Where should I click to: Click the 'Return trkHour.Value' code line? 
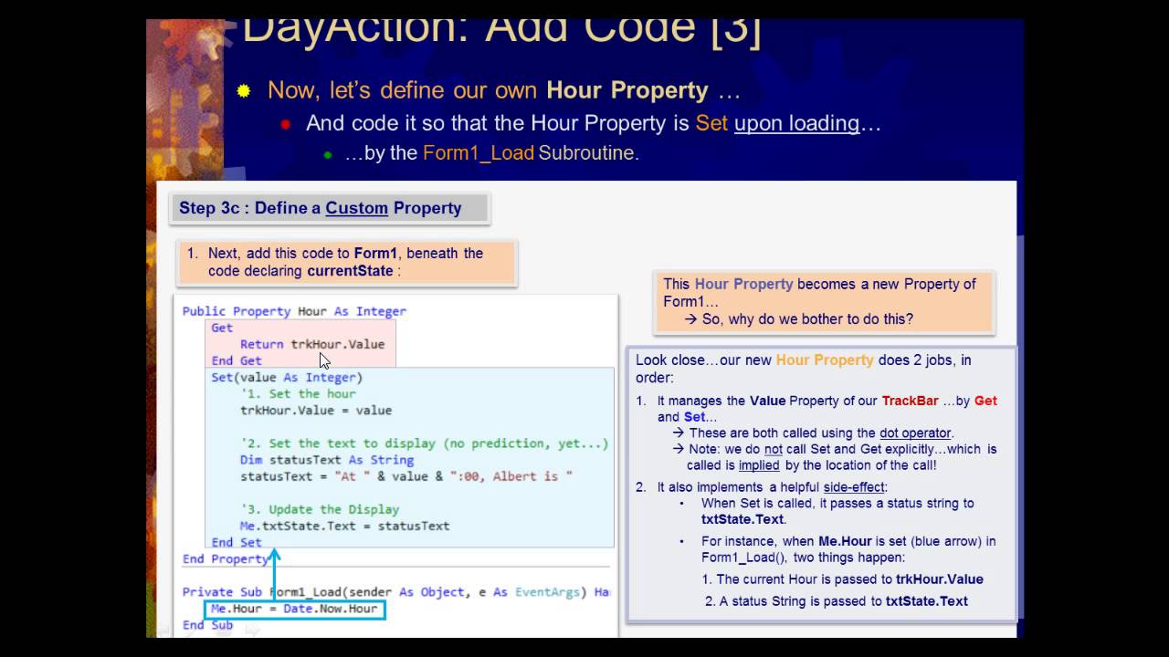click(x=312, y=344)
